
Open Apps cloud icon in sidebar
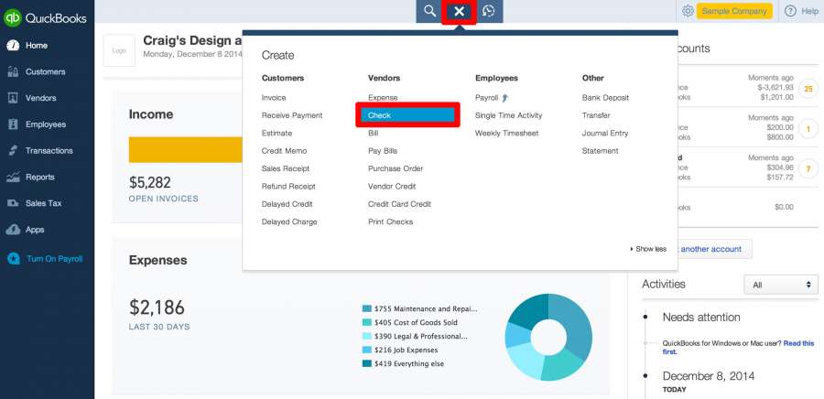tap(13, 230)
